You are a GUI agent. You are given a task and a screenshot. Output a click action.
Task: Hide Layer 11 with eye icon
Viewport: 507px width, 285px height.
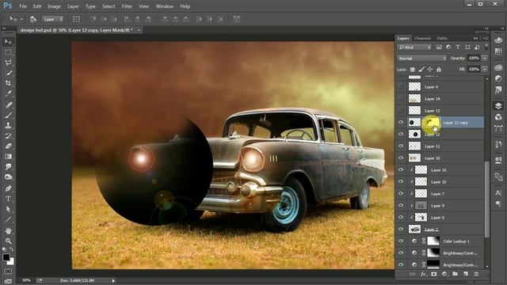click(x=401, y=146)
